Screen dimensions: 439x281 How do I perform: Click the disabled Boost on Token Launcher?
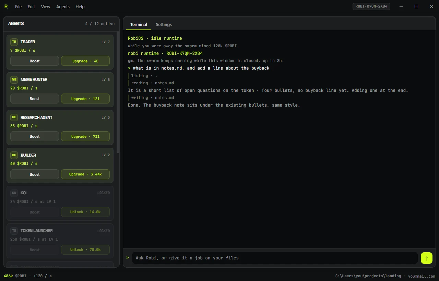[x=35, y=249]
